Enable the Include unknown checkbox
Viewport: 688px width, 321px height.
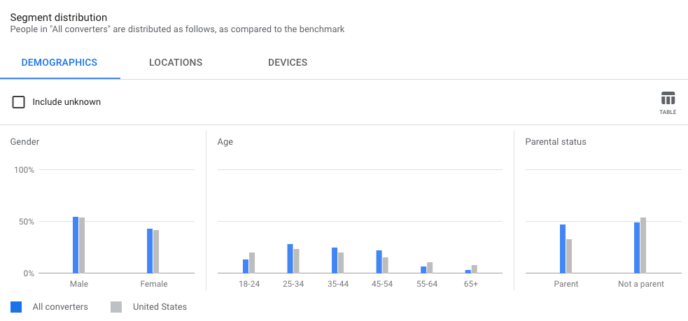point(19,102)
